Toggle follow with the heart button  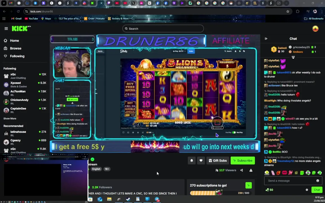coord(201,160)
